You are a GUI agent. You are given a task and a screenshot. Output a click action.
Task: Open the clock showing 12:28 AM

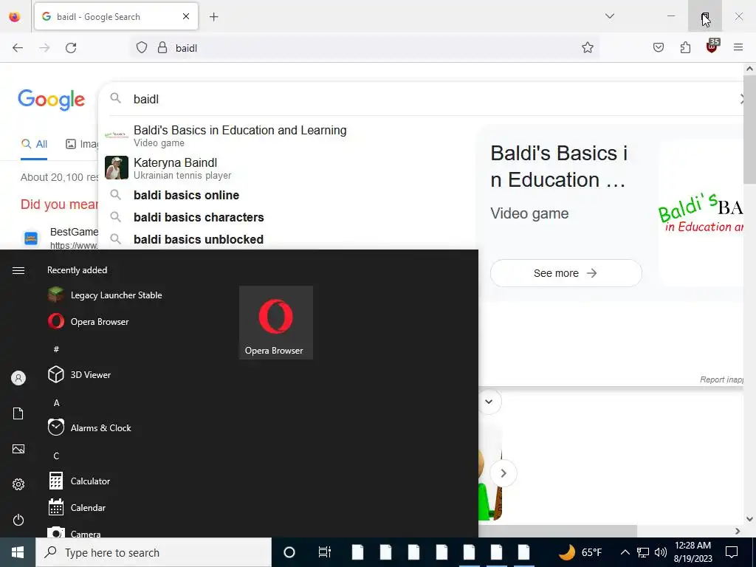[x=693, y=552]
